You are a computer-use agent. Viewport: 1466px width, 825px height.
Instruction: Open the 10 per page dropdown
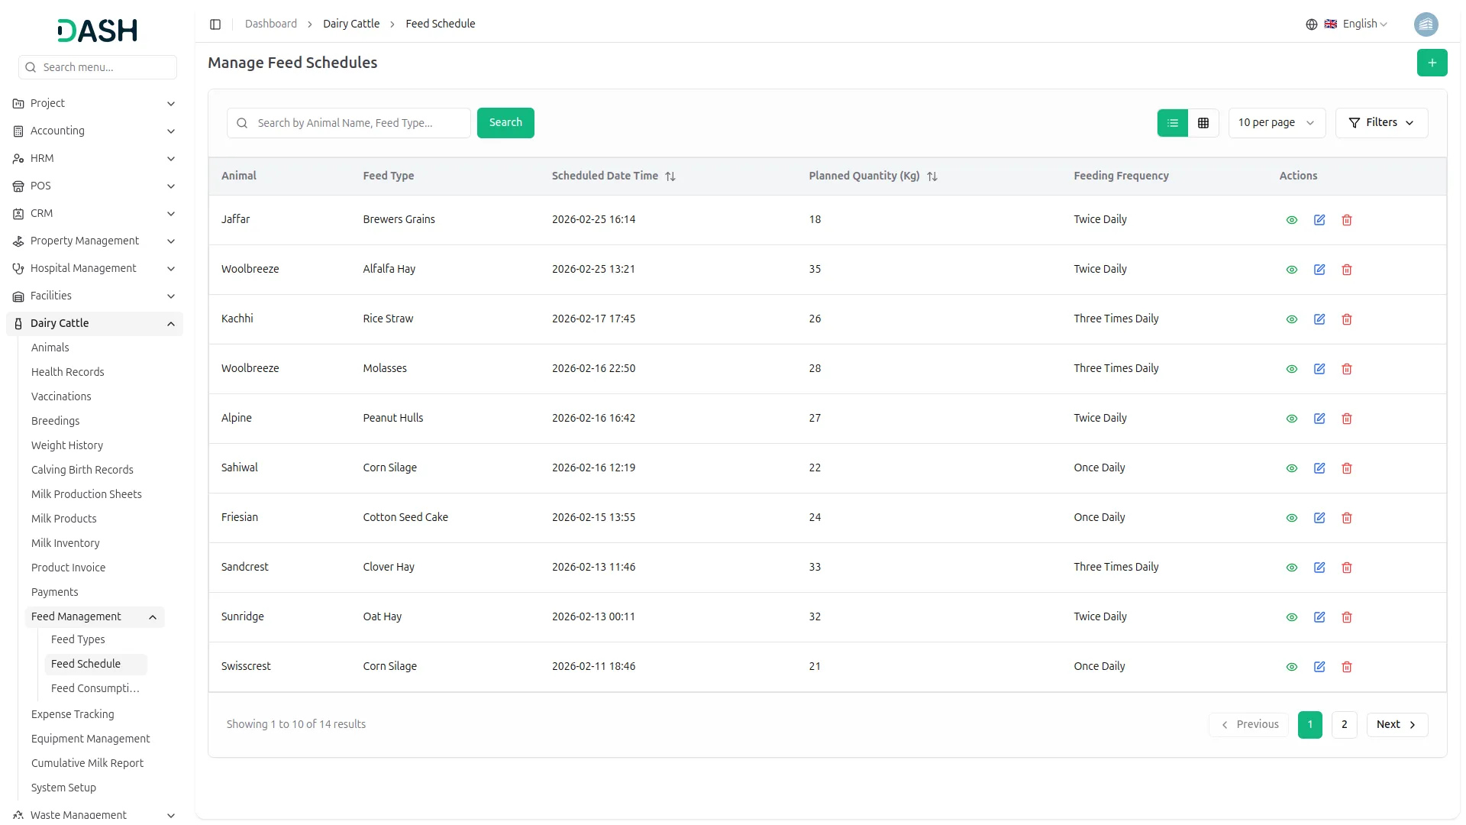click(x=1276, y=123)
